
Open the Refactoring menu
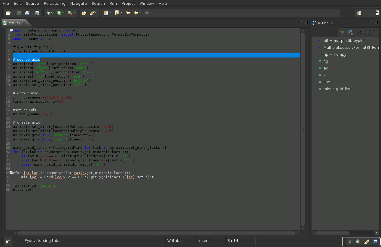tap(54, 3)
